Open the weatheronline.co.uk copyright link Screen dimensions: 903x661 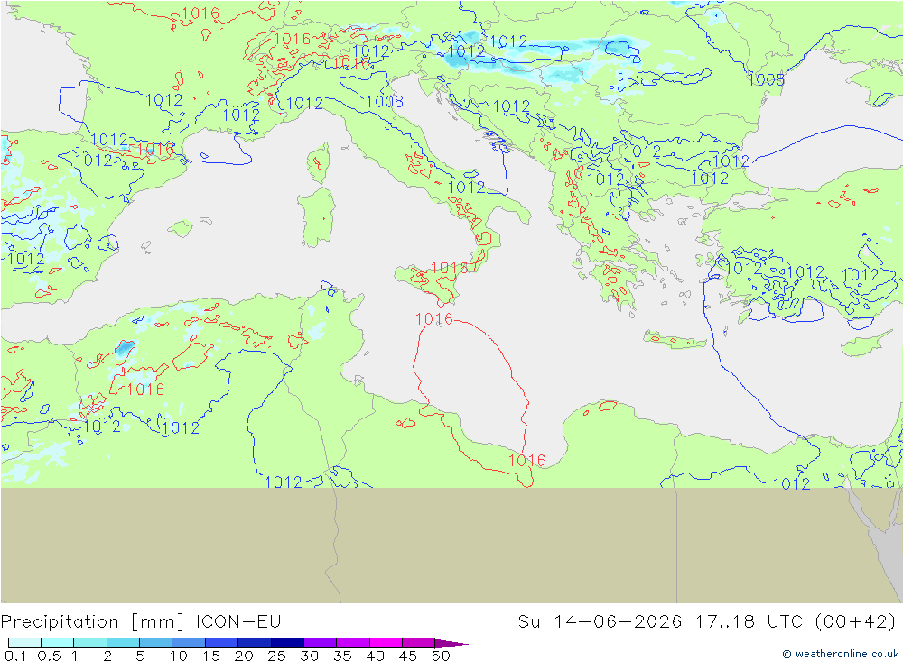coord(841,654)
